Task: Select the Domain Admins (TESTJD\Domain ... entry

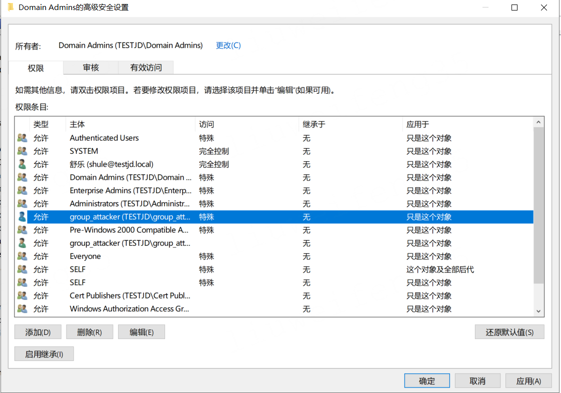Action: 274,177
